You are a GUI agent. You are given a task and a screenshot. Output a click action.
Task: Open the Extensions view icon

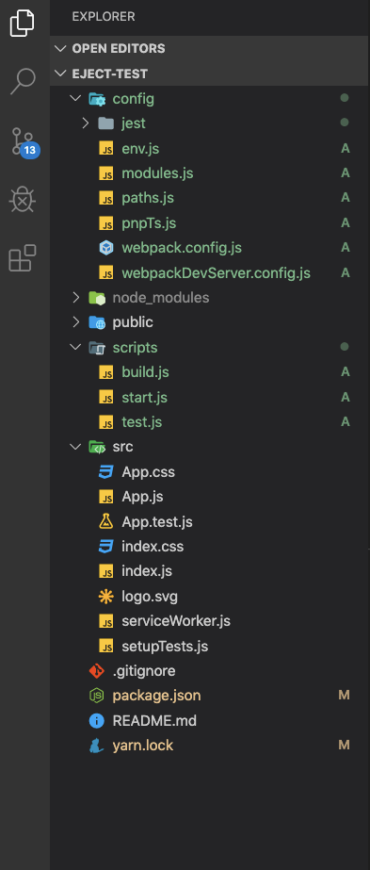pyautogui.click(x=23, y=258)
